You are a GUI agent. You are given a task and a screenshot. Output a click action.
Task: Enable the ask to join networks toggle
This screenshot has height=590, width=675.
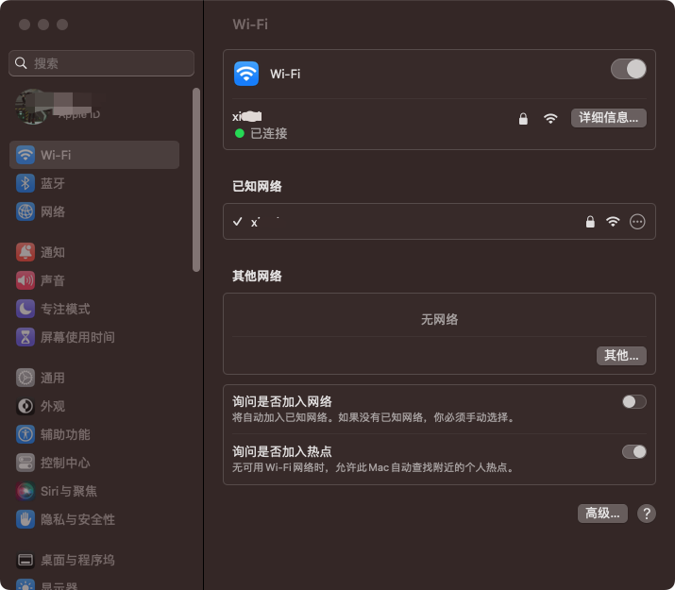click(x=633, y=402)
